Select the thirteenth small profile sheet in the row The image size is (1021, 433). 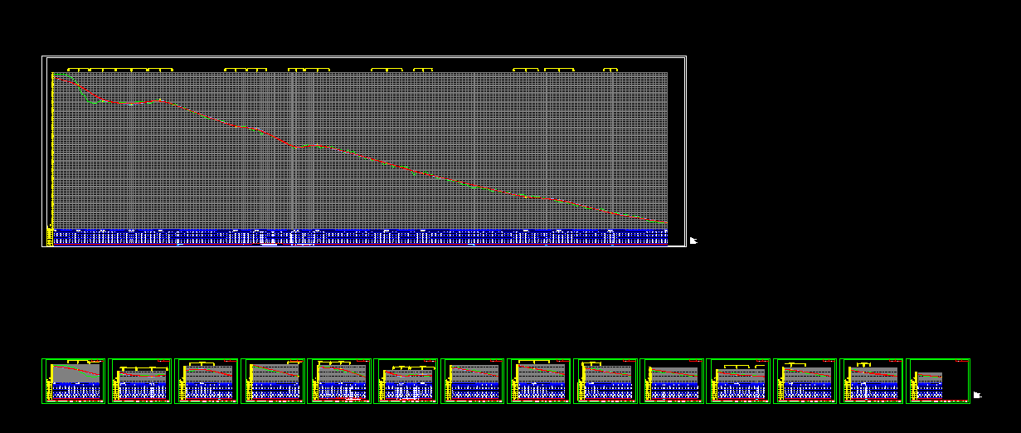pos(872,382)
